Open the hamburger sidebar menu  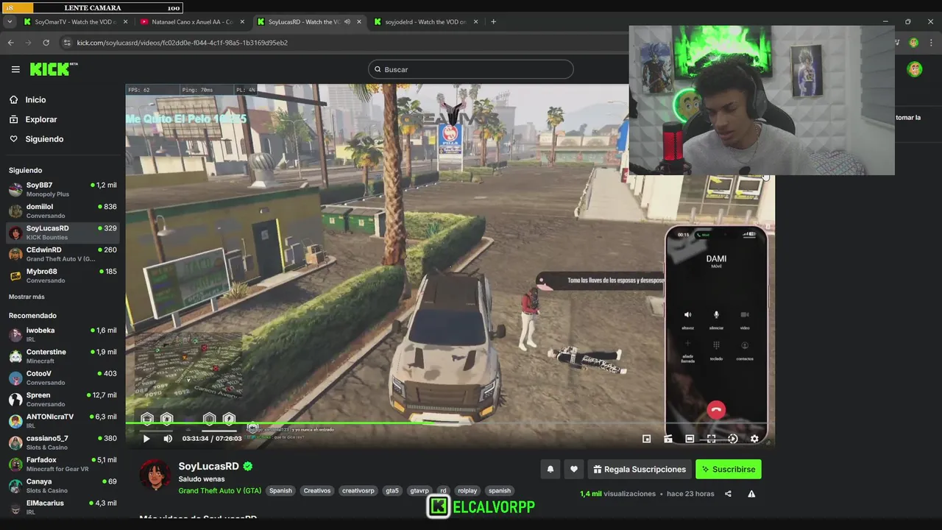15,69
